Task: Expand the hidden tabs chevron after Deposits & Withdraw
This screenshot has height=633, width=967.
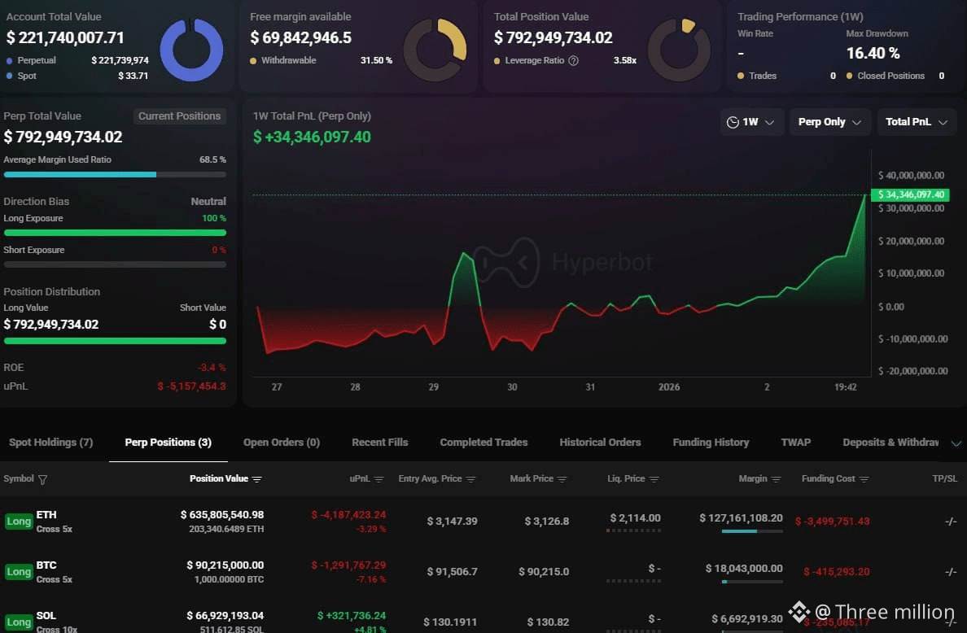Action: coord(956,443)
